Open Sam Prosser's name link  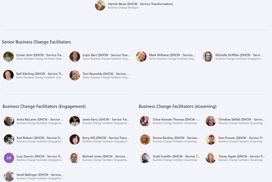tap(242, 138)
